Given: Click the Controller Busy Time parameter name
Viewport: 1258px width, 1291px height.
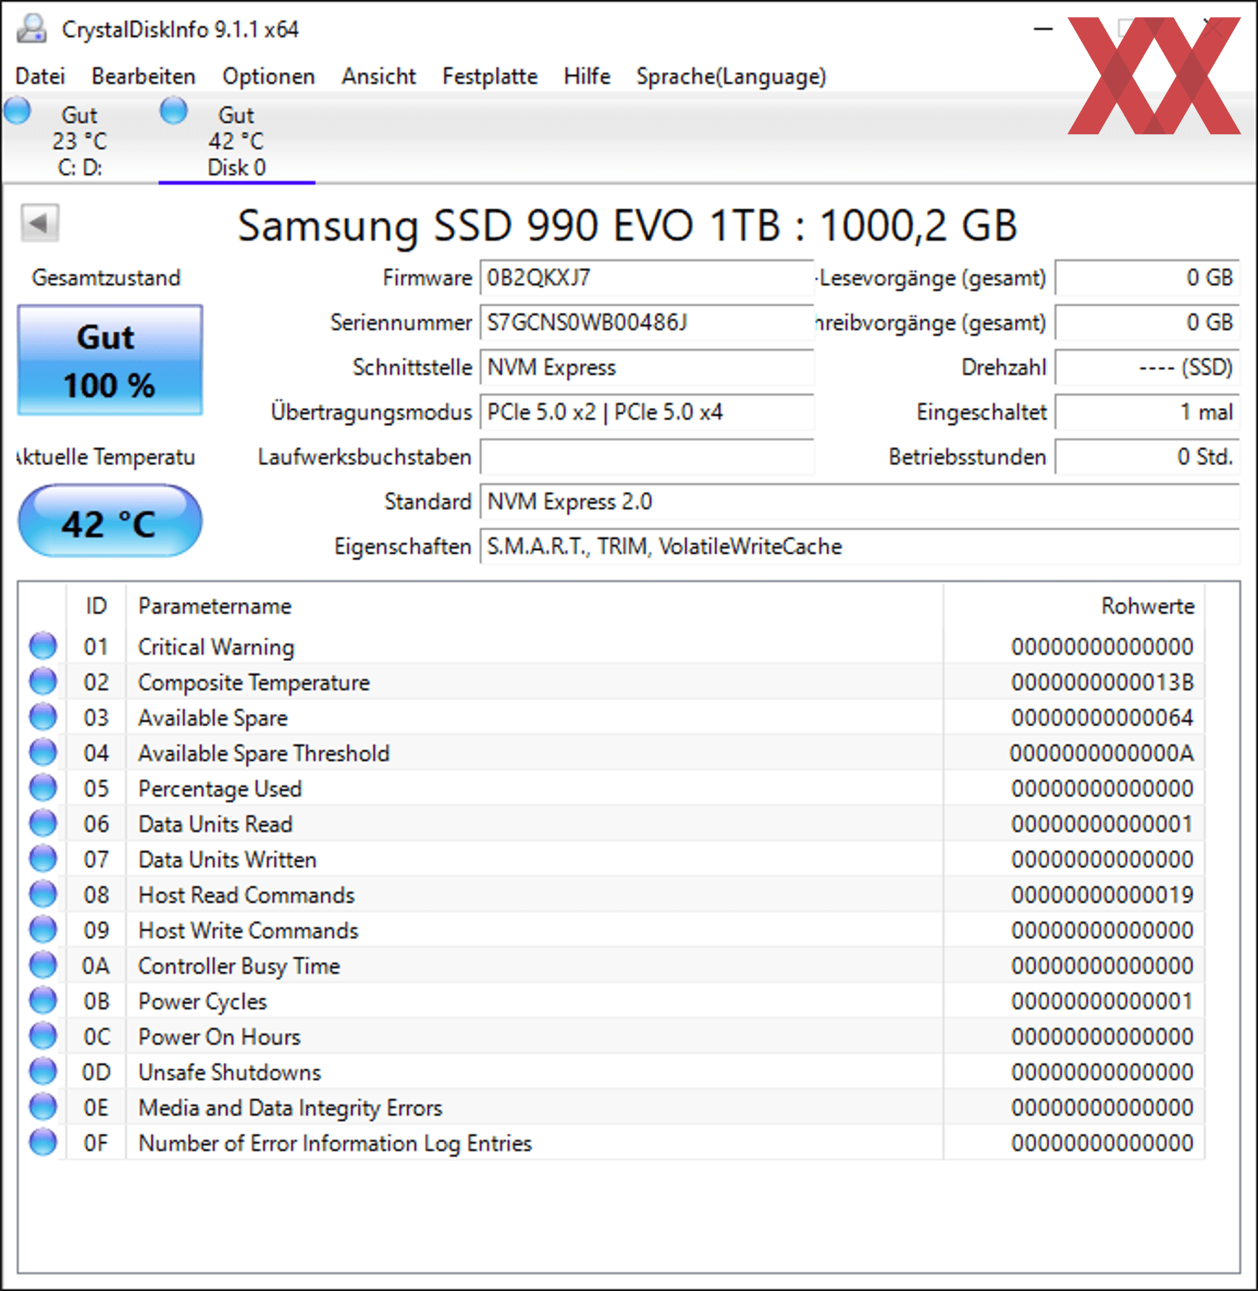Looking at the screenshot, I should tap(239, 966).
